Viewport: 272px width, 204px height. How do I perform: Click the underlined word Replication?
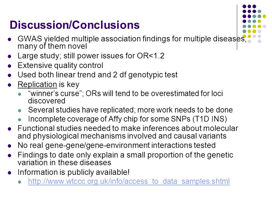click(37, 84)
